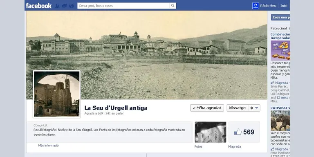
Task: Click the Milka ad image
Action: tap(280, 51)
